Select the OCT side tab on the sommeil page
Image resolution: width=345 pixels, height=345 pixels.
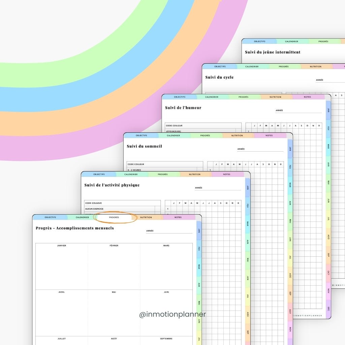click(x=290, y=311)
